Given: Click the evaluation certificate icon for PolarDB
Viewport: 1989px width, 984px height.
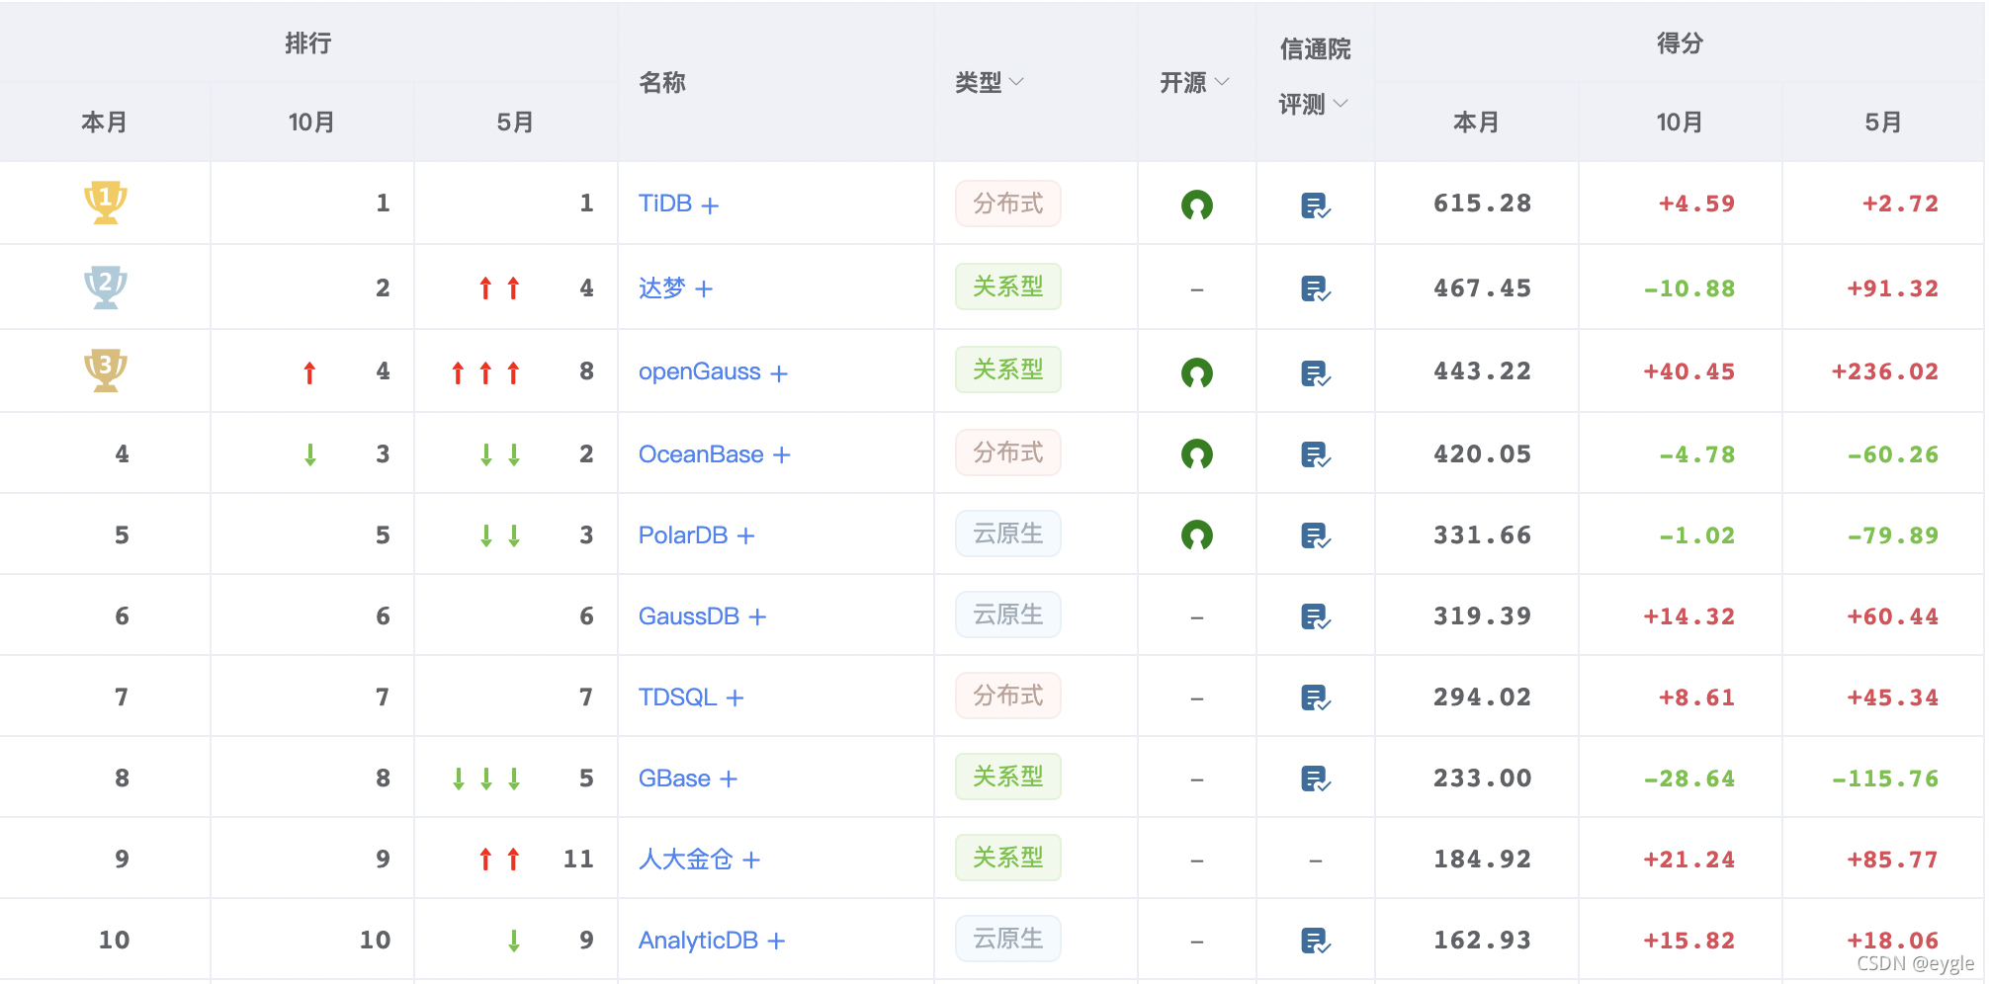Looking at the screenshot, I should pyautogui.click(x=1315, y=536).
